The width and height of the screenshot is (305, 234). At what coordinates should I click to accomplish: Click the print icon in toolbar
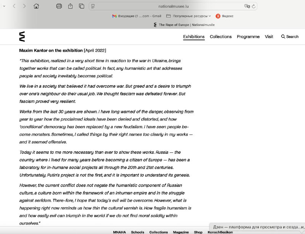pos(59,6)
